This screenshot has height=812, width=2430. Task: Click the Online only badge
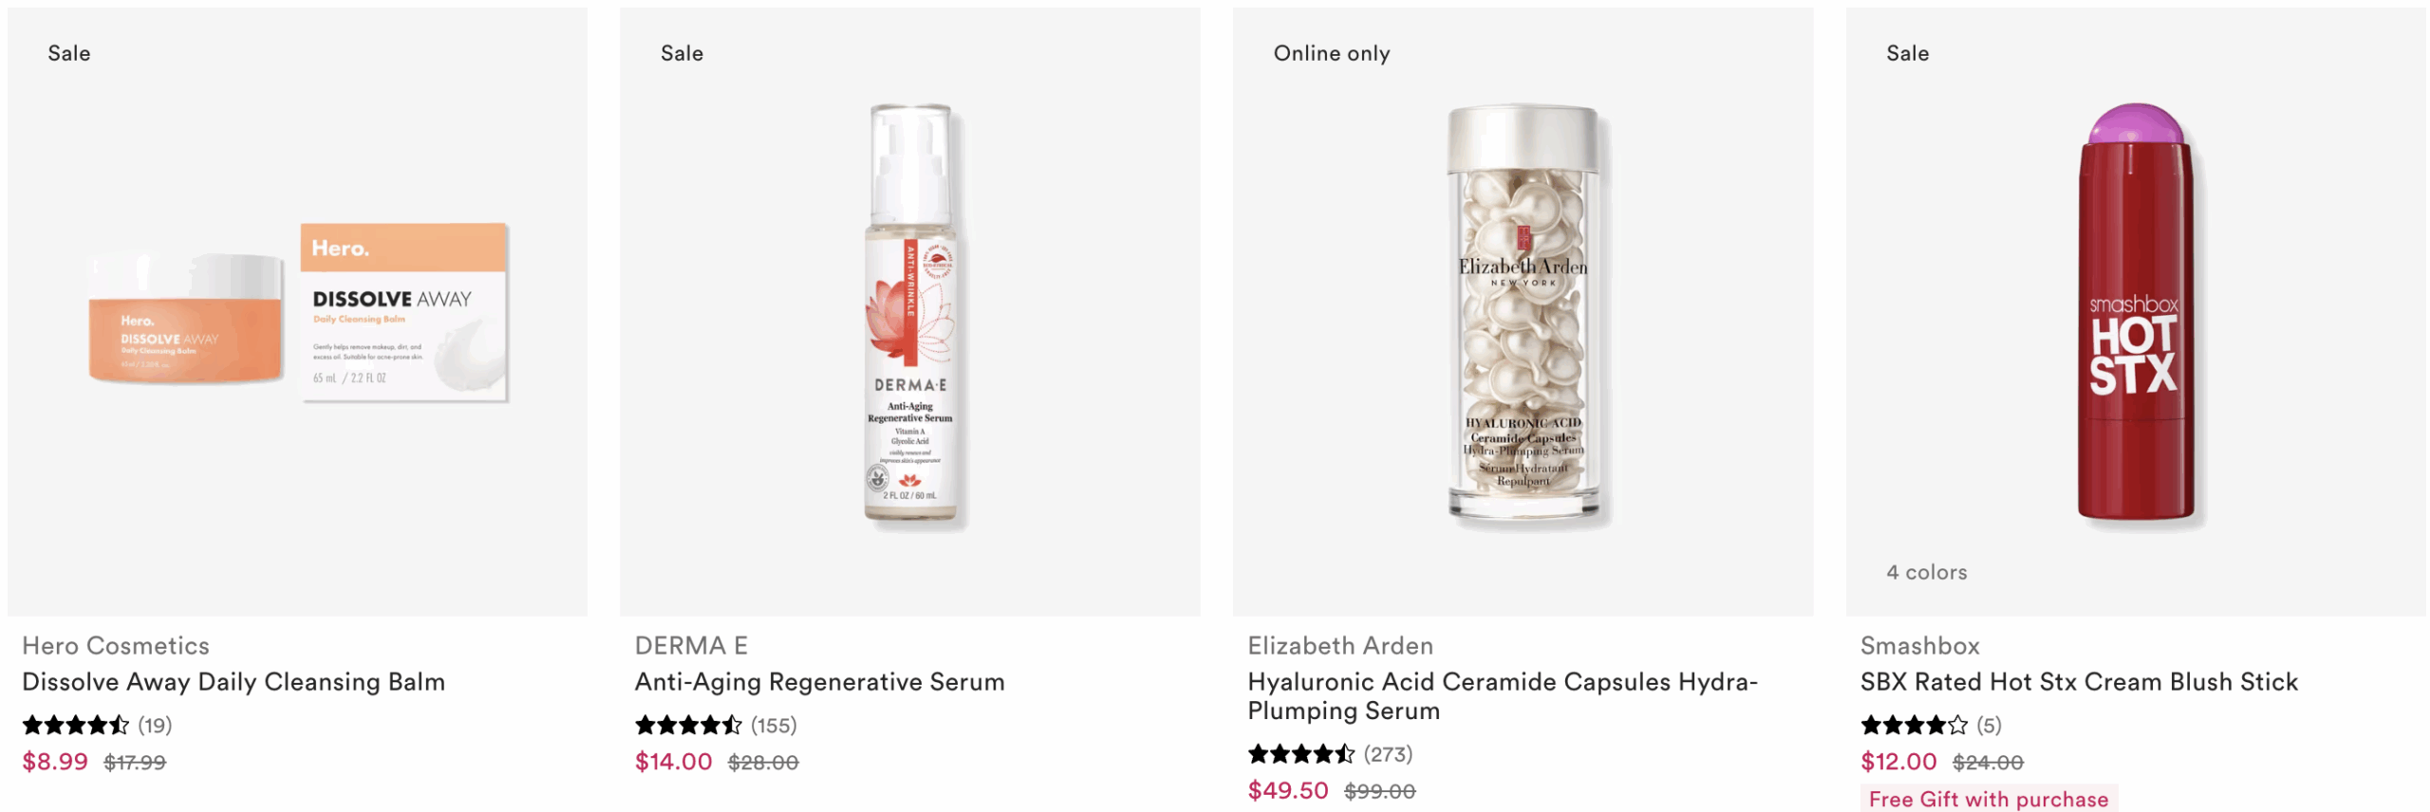pyautogui.click(x=1332, y=53)
